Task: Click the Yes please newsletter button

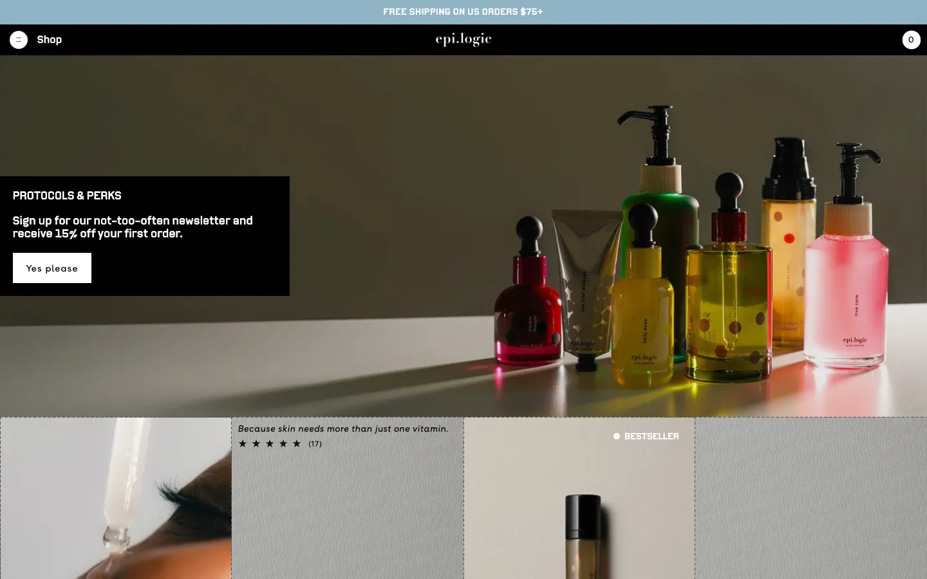Action: 52,268
